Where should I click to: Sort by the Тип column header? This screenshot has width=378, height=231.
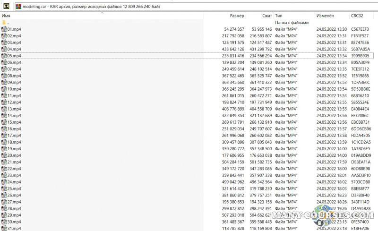(279, 16)
